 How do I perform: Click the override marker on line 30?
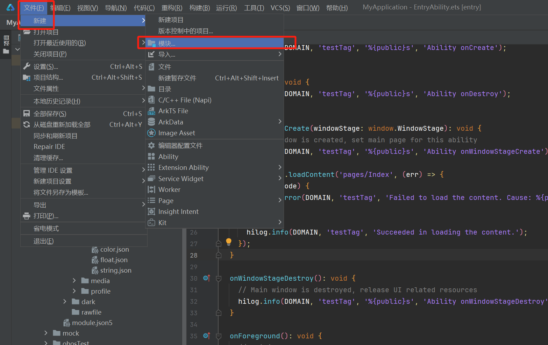(x=207, y=278)
